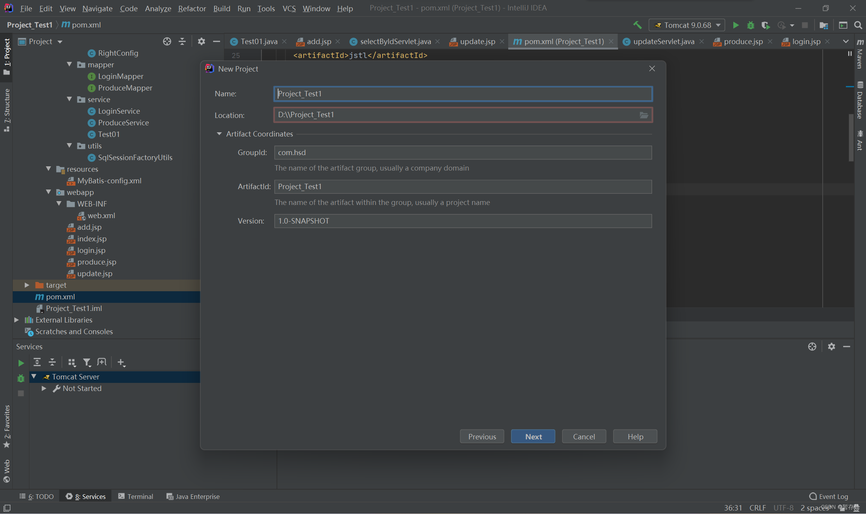
Task: Click Open in New Tab icon in Services
Action: 102,362
